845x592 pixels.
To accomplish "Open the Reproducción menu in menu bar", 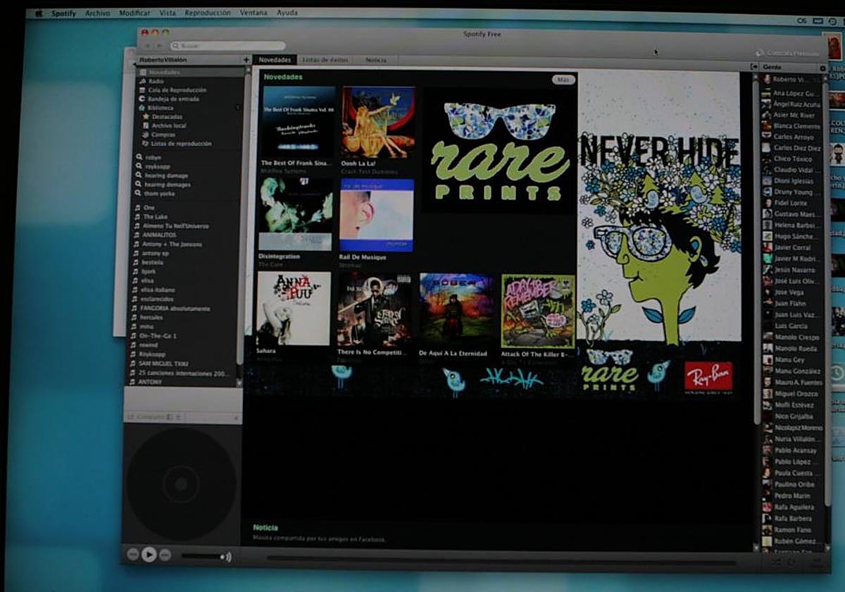I will (x=207, y=13).
